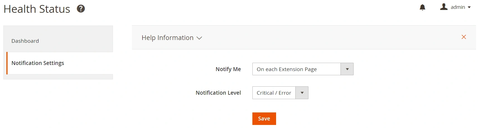Click the admin username text
Viewport: 478px width, 128px height.
click(458, 7)
